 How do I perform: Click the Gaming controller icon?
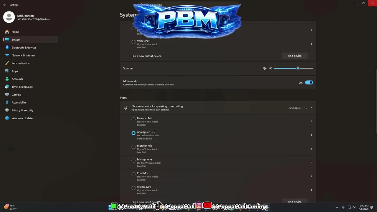(x=7, y=95)
